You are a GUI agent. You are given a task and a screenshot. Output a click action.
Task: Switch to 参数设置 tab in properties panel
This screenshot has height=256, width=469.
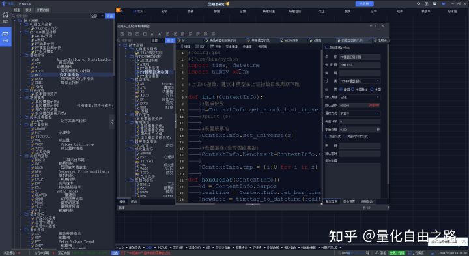tap(348, 201)
